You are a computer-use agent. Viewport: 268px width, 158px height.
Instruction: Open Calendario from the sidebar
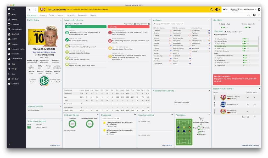pyautogui.click(x=15, y=24)
